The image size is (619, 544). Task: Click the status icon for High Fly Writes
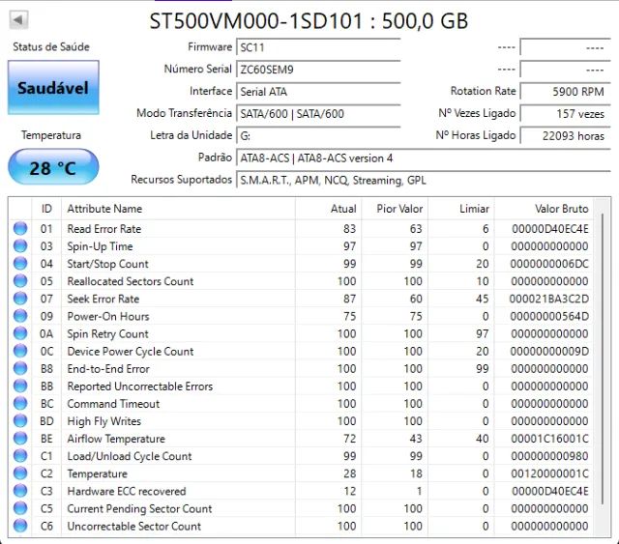tap(20, 421)
